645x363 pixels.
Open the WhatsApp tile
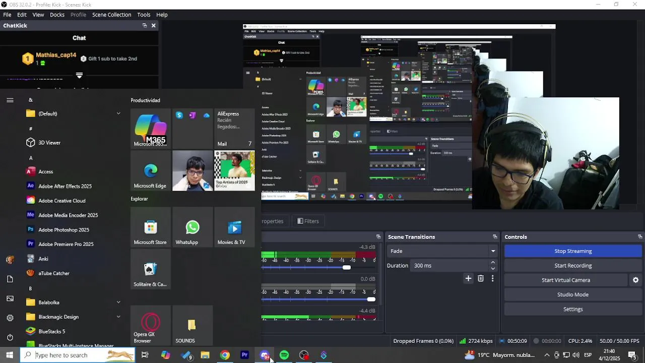coord(192,227)
